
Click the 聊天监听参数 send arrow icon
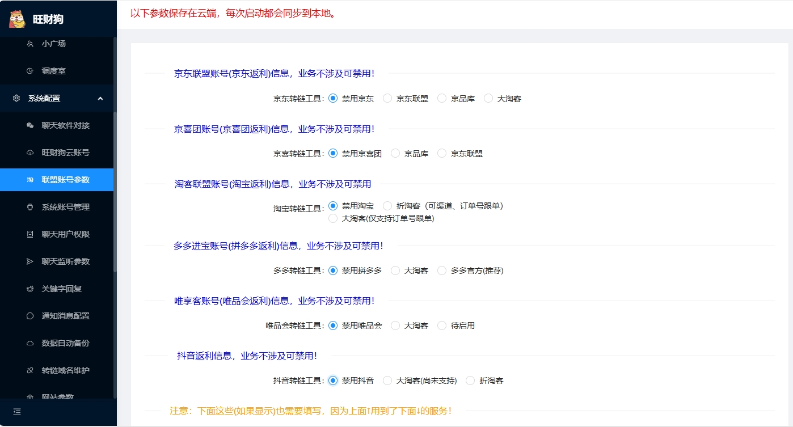click(x=30, y=261)
